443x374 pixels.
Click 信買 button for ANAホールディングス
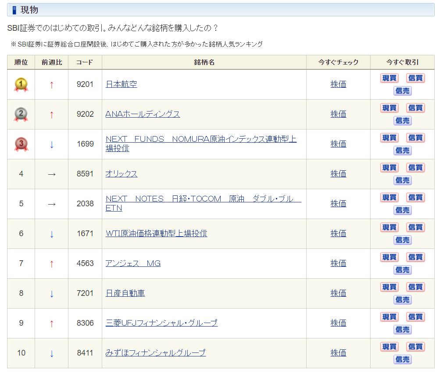pyautogui.click(x=415, y=108)
